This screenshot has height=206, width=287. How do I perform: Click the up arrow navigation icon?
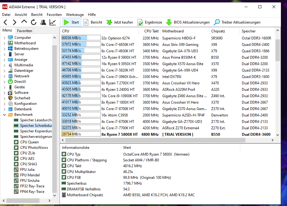(x=24, y=22)
